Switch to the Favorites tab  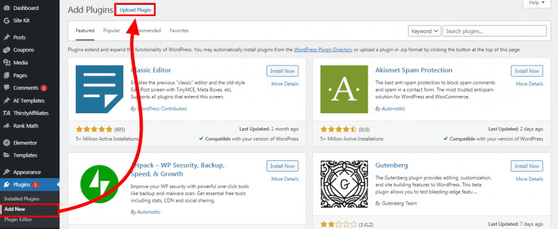point(179,30)
